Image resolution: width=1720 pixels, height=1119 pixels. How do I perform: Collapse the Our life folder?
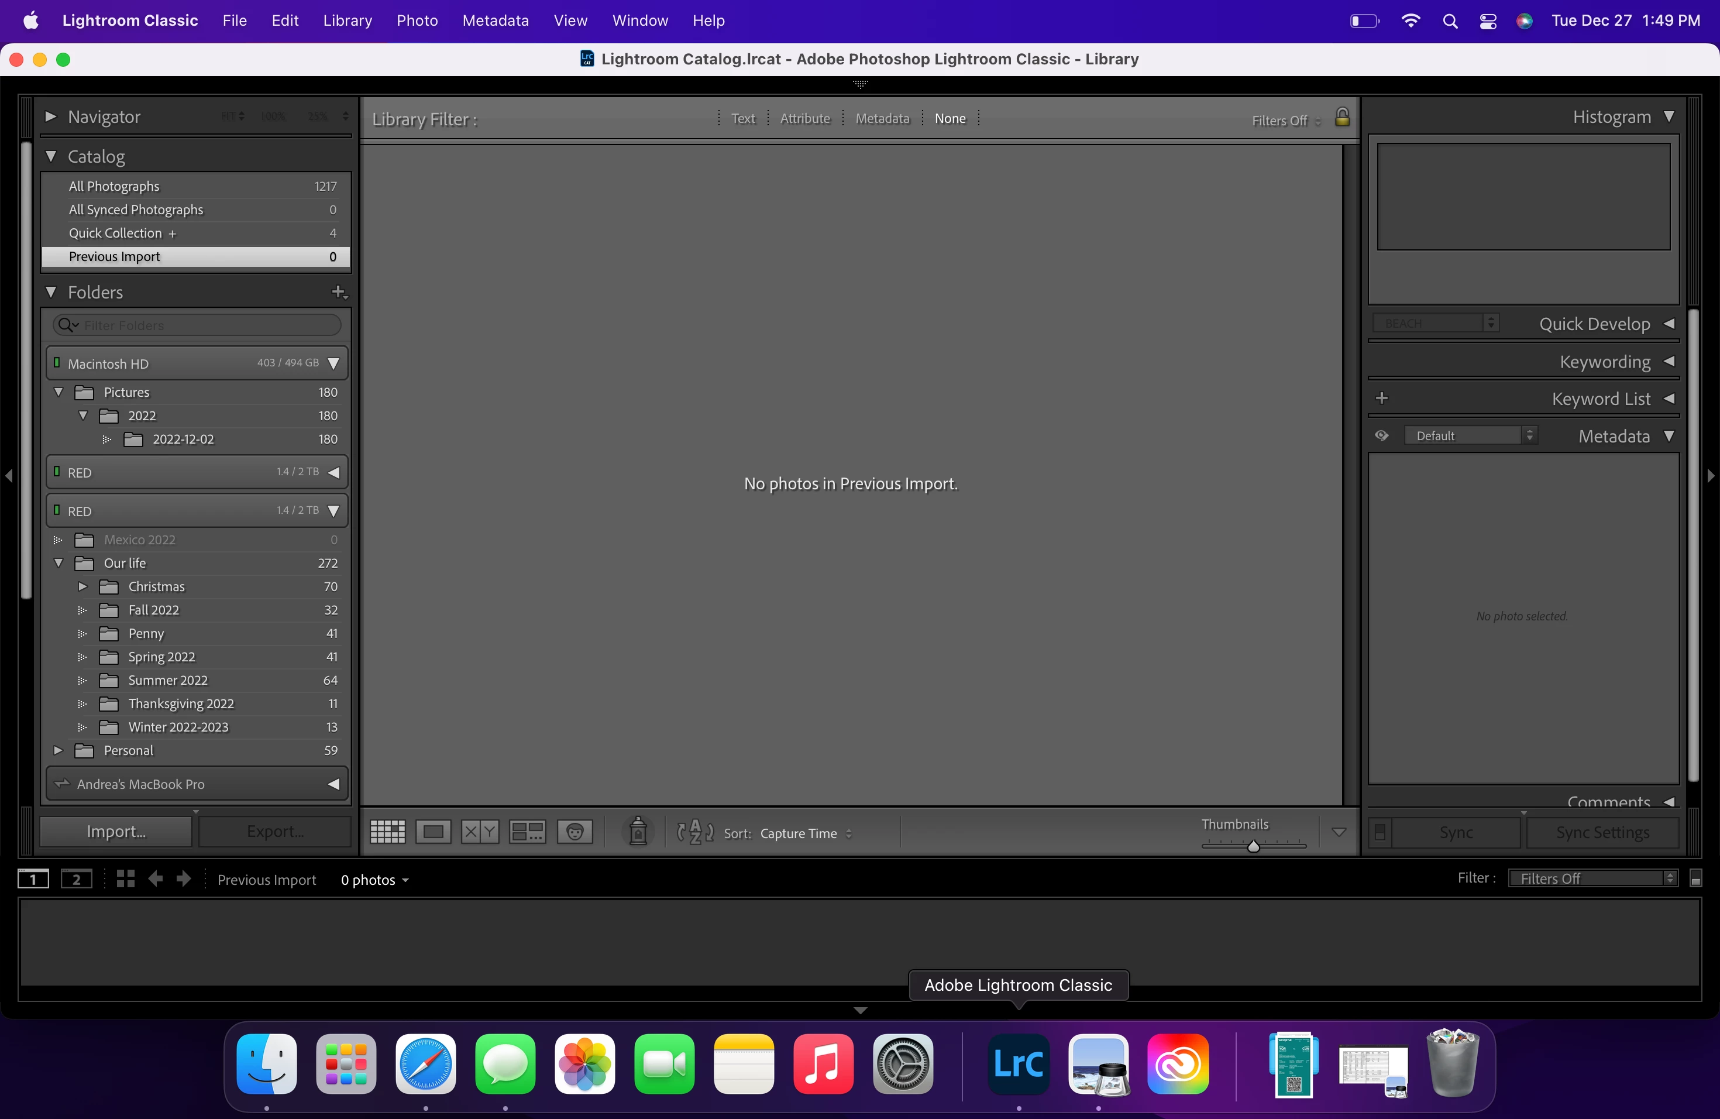pyautogui.click(x=59, y=563)
